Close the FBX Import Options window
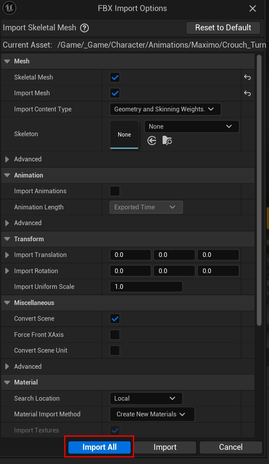Image resolution: width=269 pixels, height=464 pixels. [253, 9]
